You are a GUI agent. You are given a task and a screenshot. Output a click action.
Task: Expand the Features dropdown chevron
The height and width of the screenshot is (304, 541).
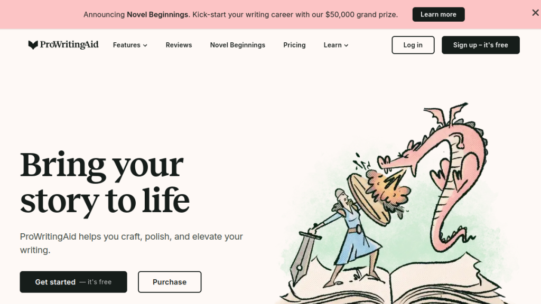145,45
